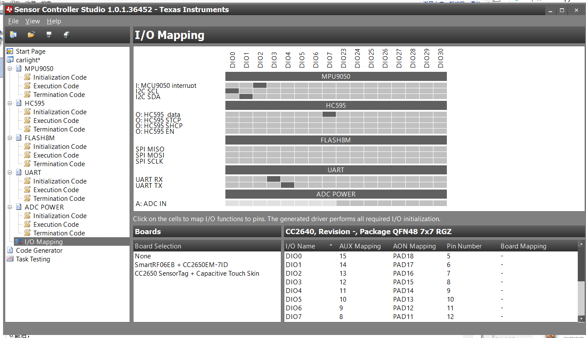Viewport: 586px width, 338px height.
Task: Click the UART task document icon
Action: point(19,172)
